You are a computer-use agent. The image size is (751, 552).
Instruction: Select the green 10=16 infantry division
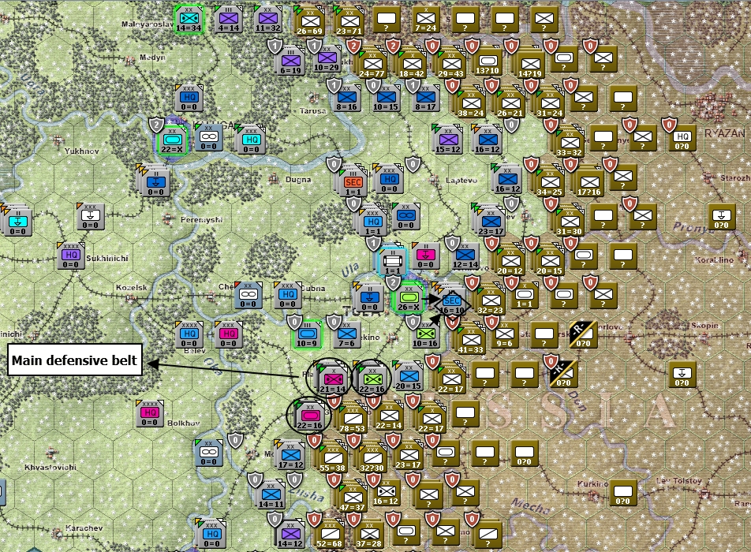[425, 334]
